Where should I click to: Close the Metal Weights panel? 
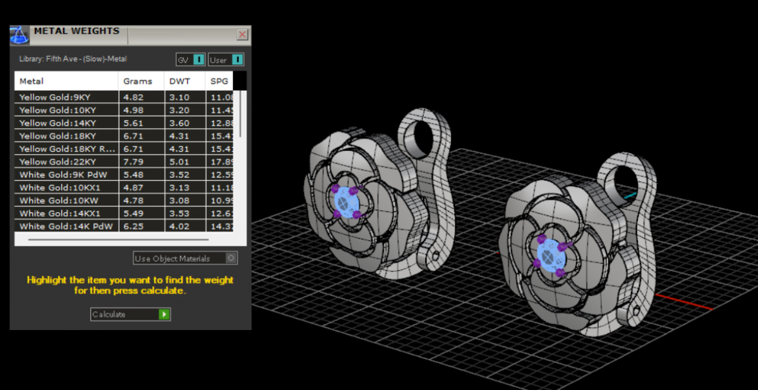click(242, 34)
